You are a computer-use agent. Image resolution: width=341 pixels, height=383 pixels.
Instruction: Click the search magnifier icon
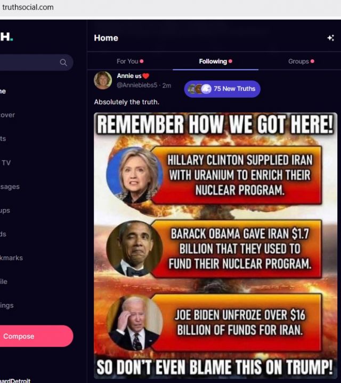point(63,62)
